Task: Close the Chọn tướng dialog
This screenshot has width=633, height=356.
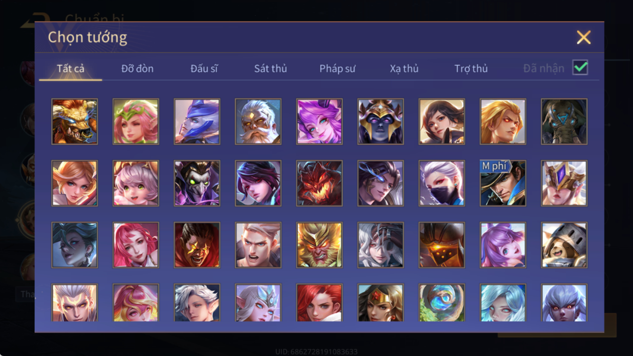Action: [x=584, y=37]
